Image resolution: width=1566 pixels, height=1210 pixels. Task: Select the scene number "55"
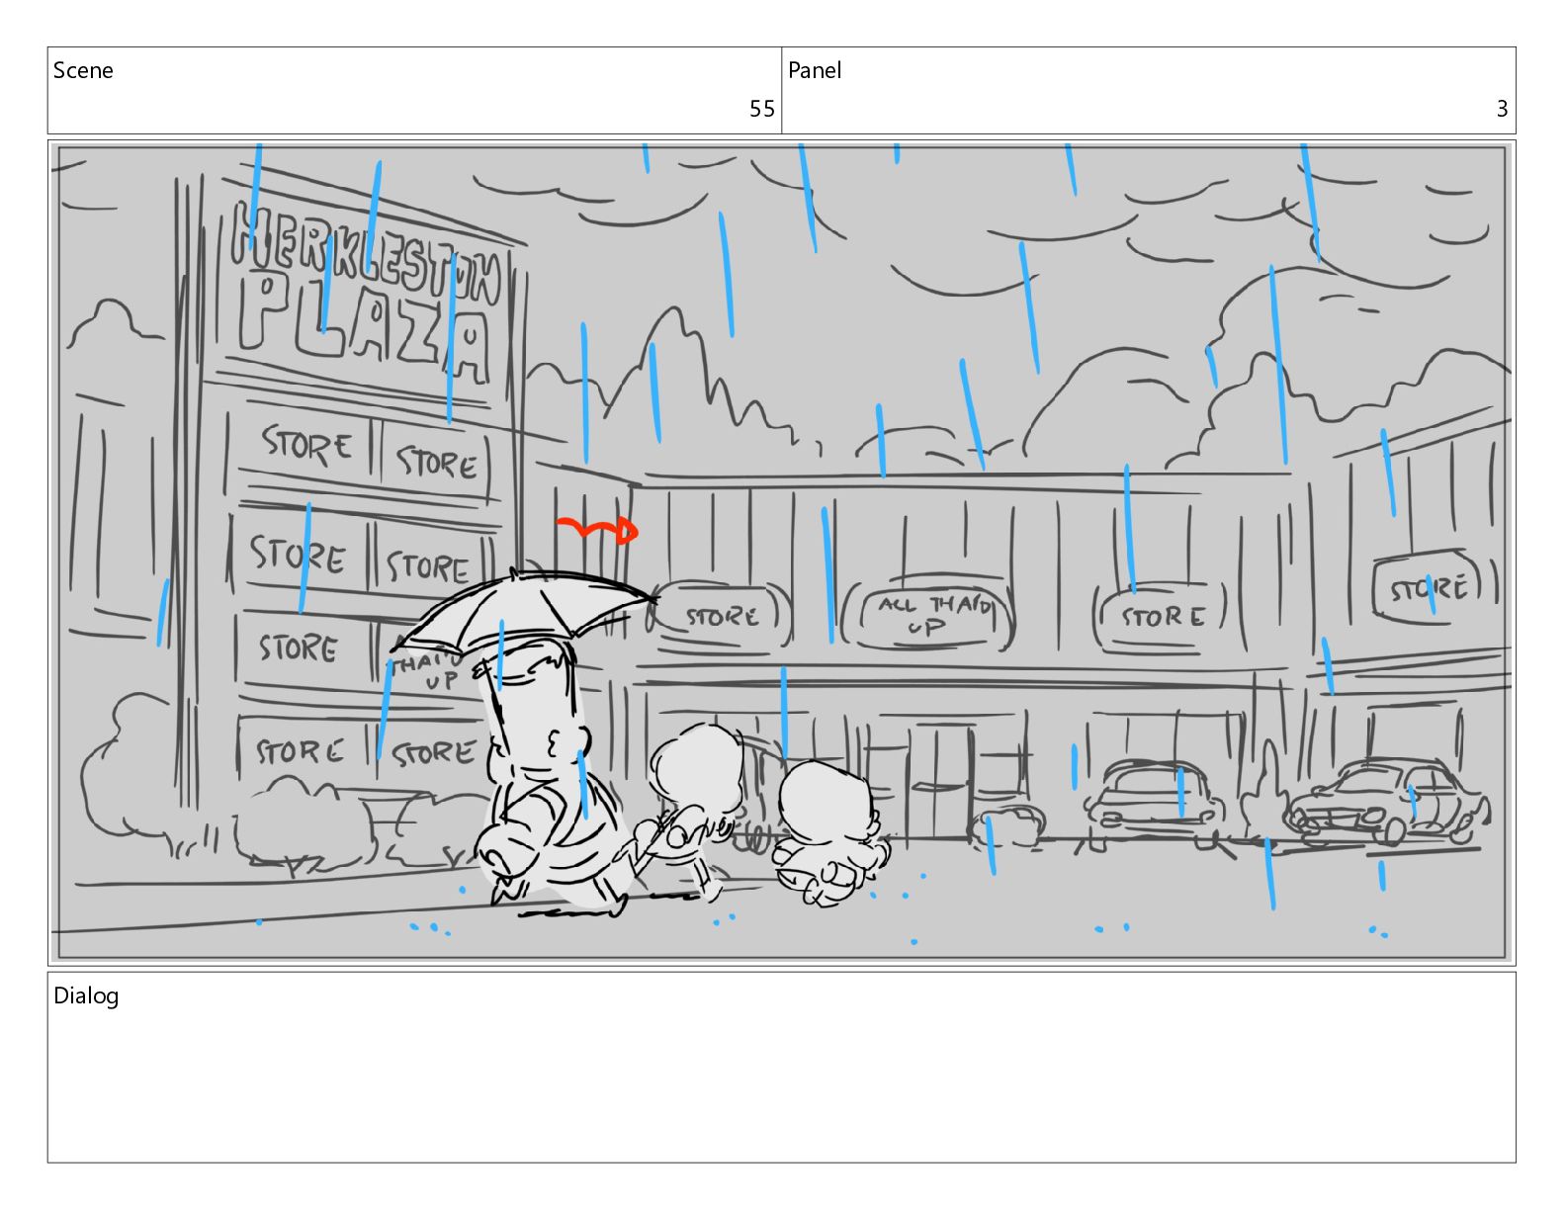click(761, 109)
